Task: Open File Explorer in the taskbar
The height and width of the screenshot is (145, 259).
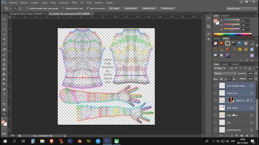Action: click(x=42, y=141)
